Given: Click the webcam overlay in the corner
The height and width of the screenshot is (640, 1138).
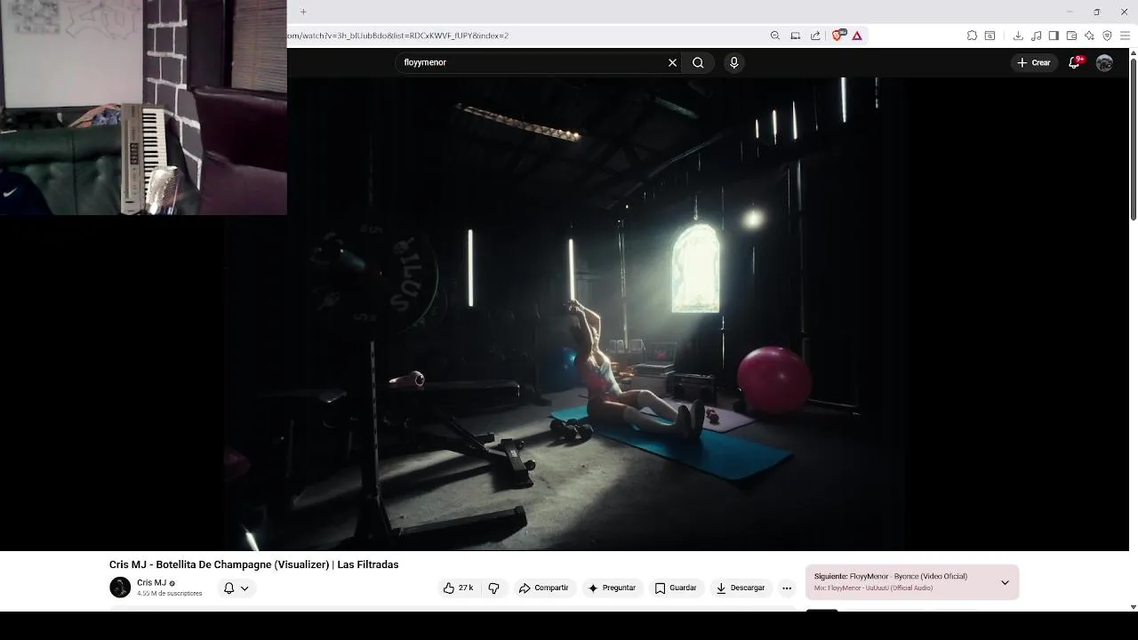Looking at the screenshot, I should (143, 108).
